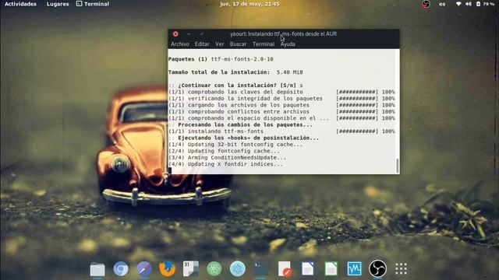Launch LibreOffice Writer from dock
499x280 pixels.
point(308,269)
